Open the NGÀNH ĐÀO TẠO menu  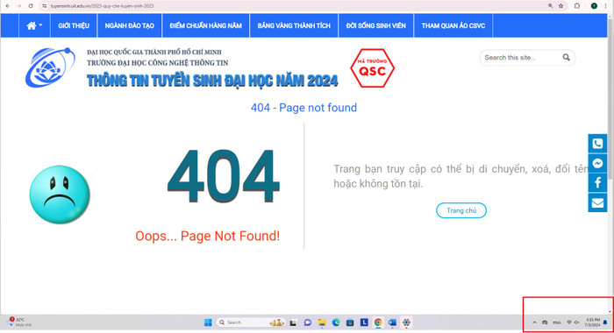129,25
